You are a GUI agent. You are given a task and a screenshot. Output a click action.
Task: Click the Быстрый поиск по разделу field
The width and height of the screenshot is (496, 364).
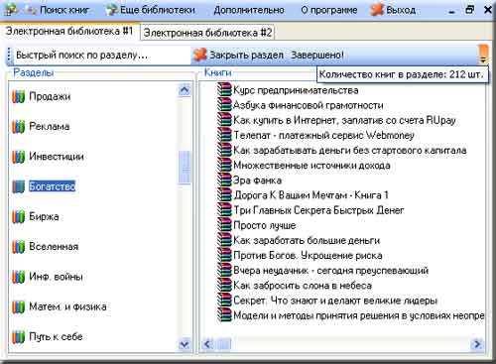[x=101, y=55]
